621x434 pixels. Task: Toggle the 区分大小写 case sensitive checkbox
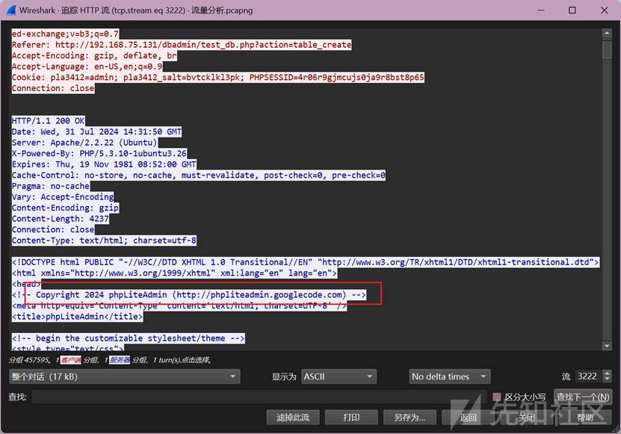pyautogui.click(x=497, y=397)
